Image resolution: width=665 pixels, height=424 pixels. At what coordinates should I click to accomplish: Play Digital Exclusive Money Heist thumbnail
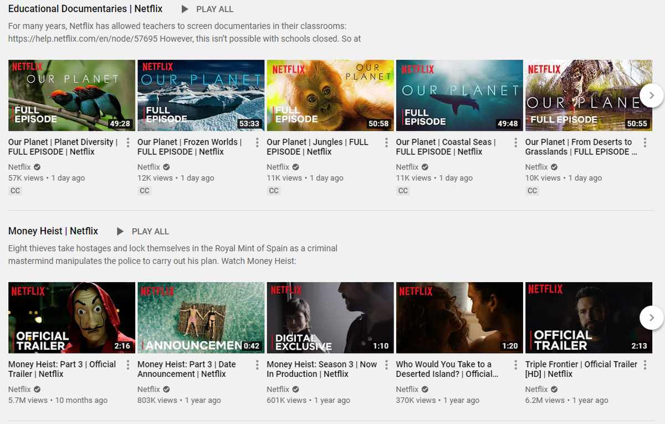pyautogui.click(x=330, y=318)
